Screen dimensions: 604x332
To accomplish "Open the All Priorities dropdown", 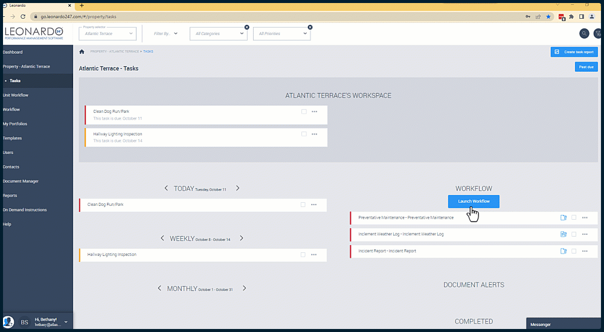I will pos(281,34).
